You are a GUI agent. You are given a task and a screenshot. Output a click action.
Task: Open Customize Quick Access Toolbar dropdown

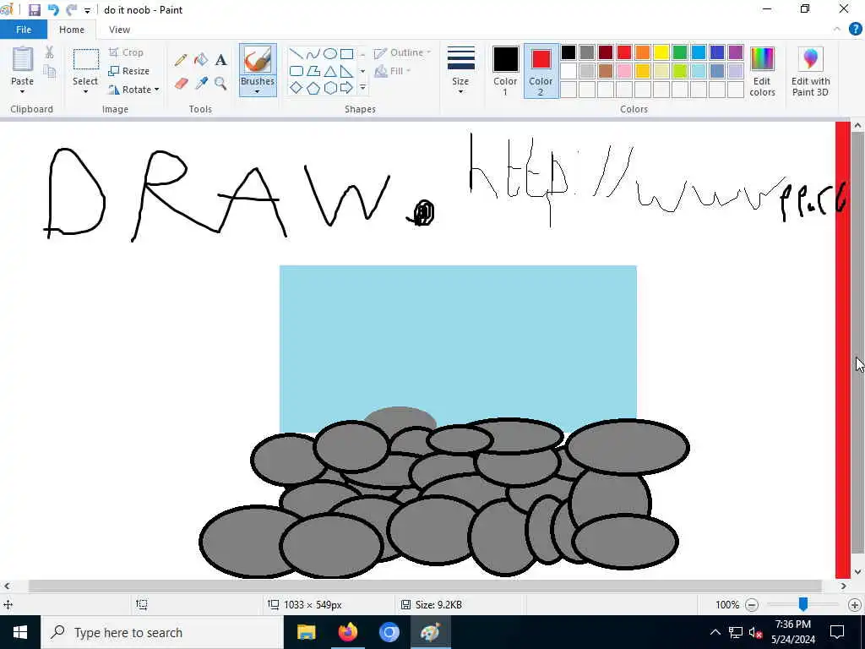tap(87, 10)
